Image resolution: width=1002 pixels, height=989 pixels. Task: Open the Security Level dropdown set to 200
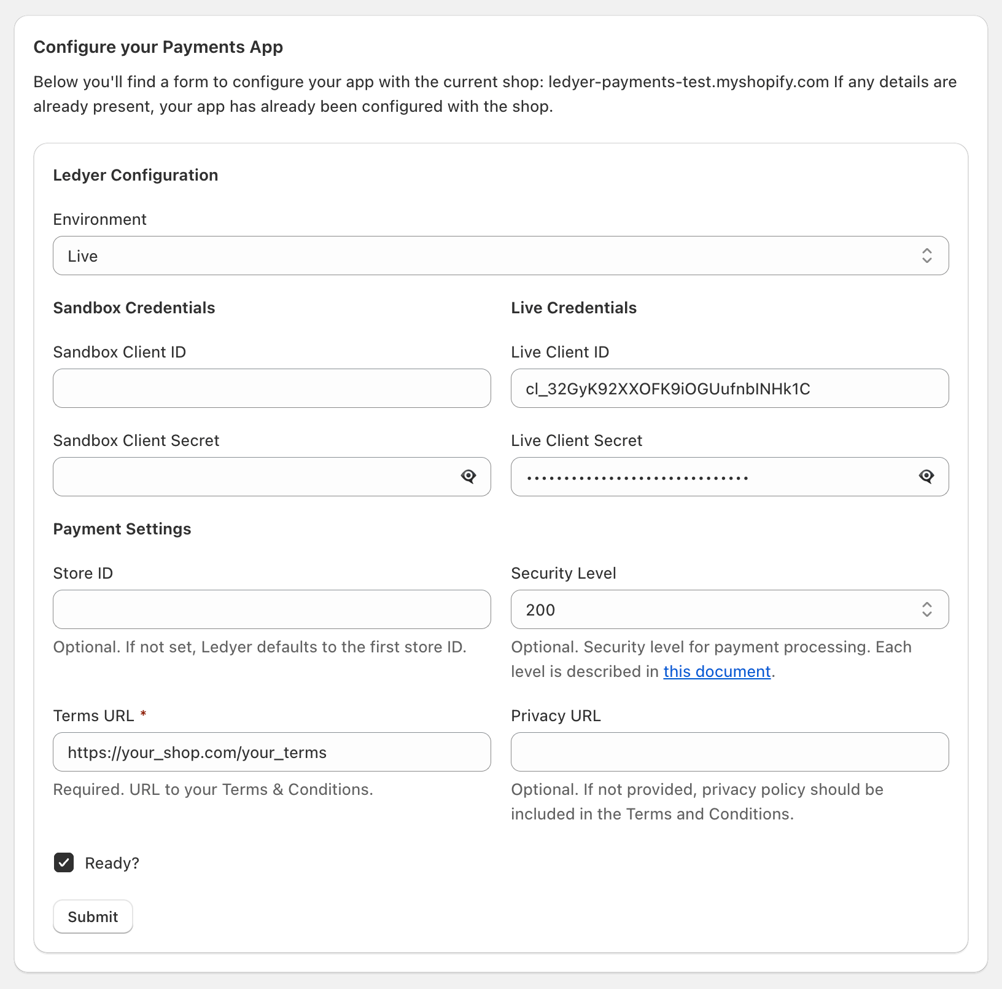(x=729, y=609)
